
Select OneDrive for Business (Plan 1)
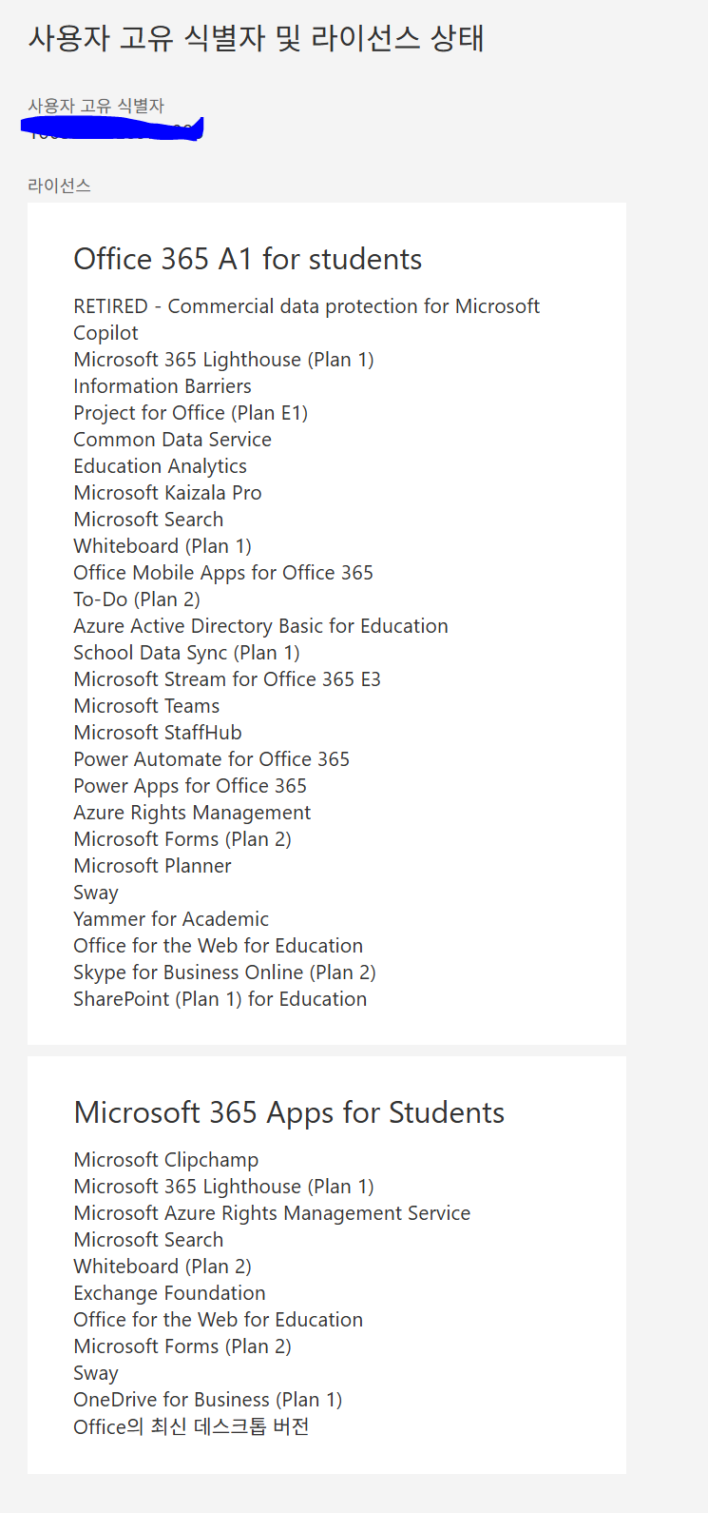point(208,1400)
